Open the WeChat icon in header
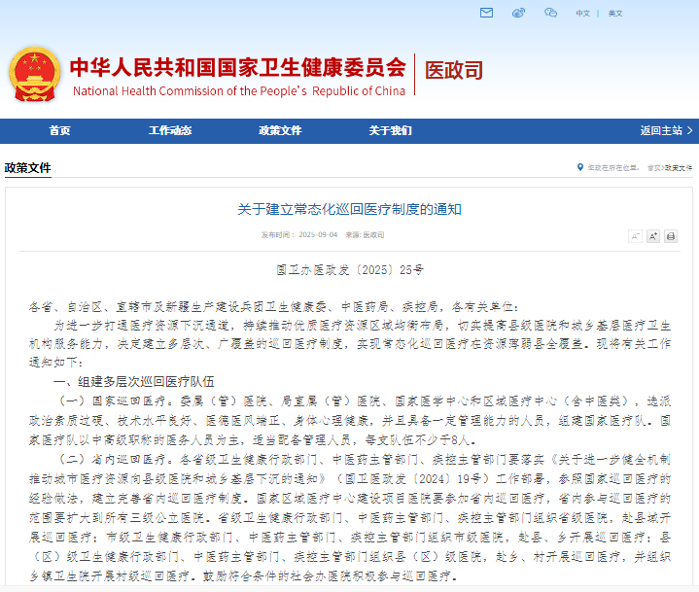Screen dimensions: 699x592 click(551, 13)
